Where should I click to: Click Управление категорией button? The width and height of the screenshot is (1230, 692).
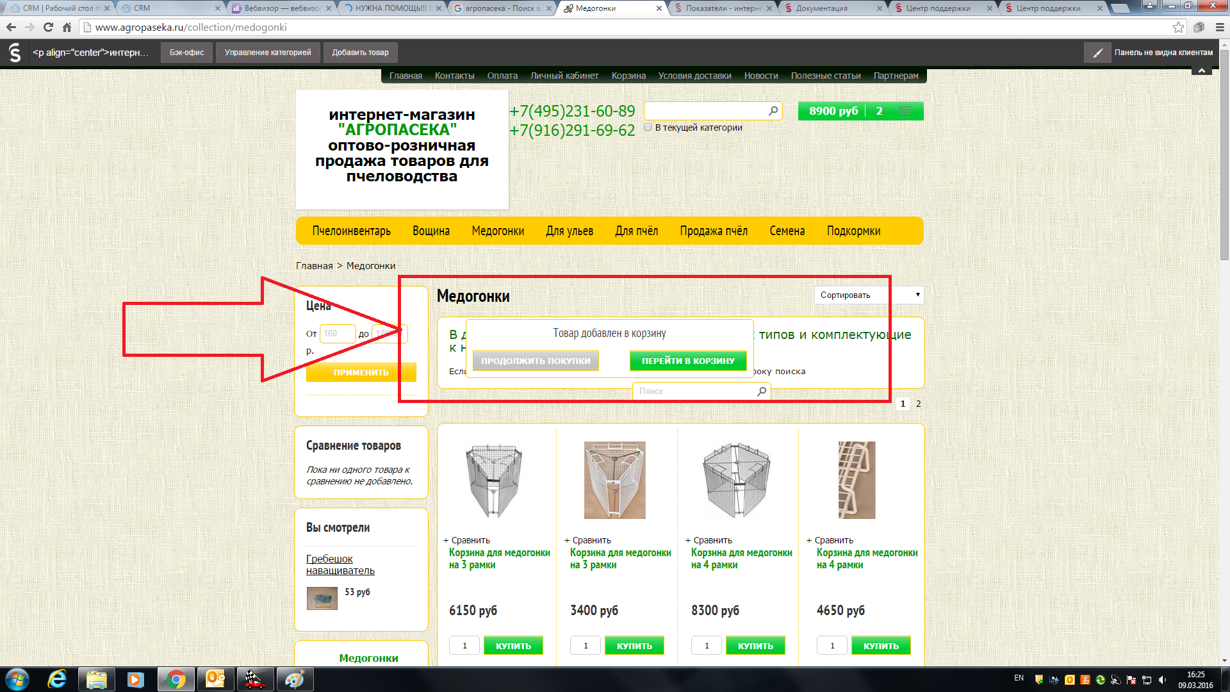(x=268, y=53)
